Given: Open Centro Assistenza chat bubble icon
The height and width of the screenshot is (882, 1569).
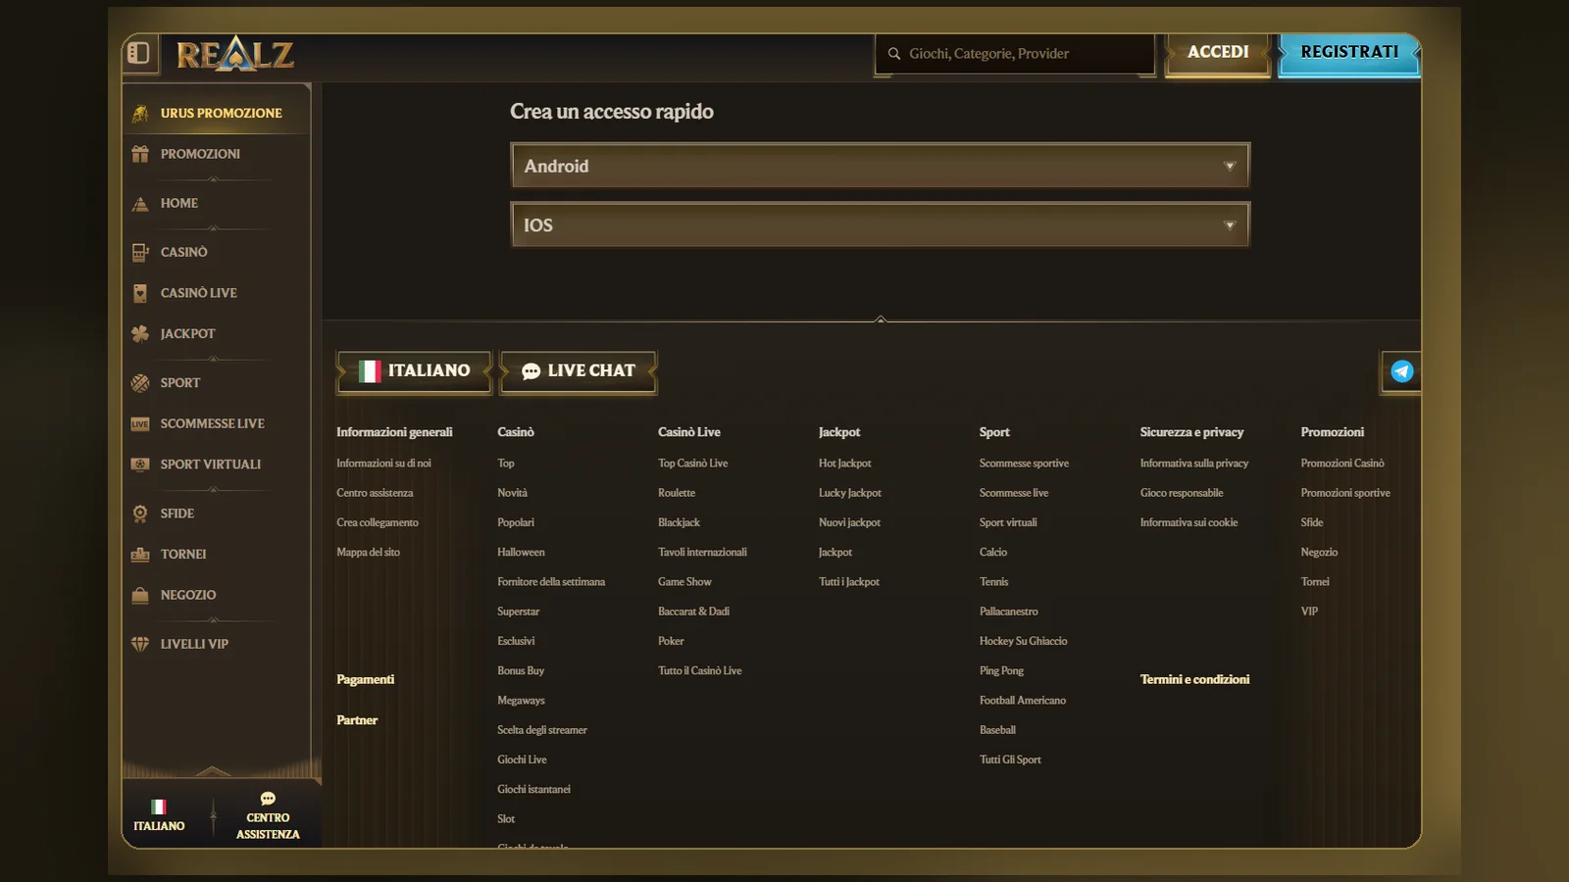Looking at the screenshot, I should pyautogui.click(x=268, y=799).
